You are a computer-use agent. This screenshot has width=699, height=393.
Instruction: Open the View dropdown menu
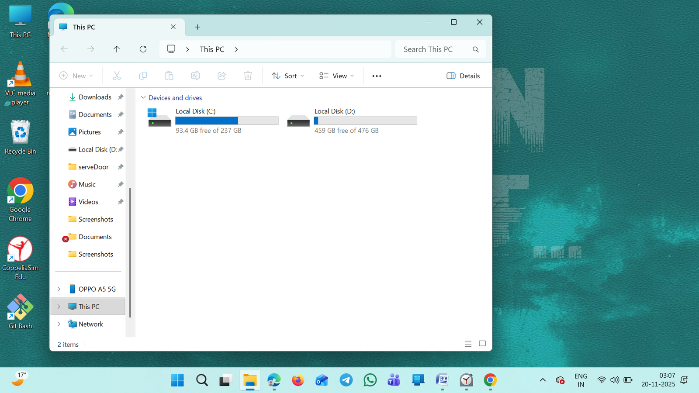point(336,76)
